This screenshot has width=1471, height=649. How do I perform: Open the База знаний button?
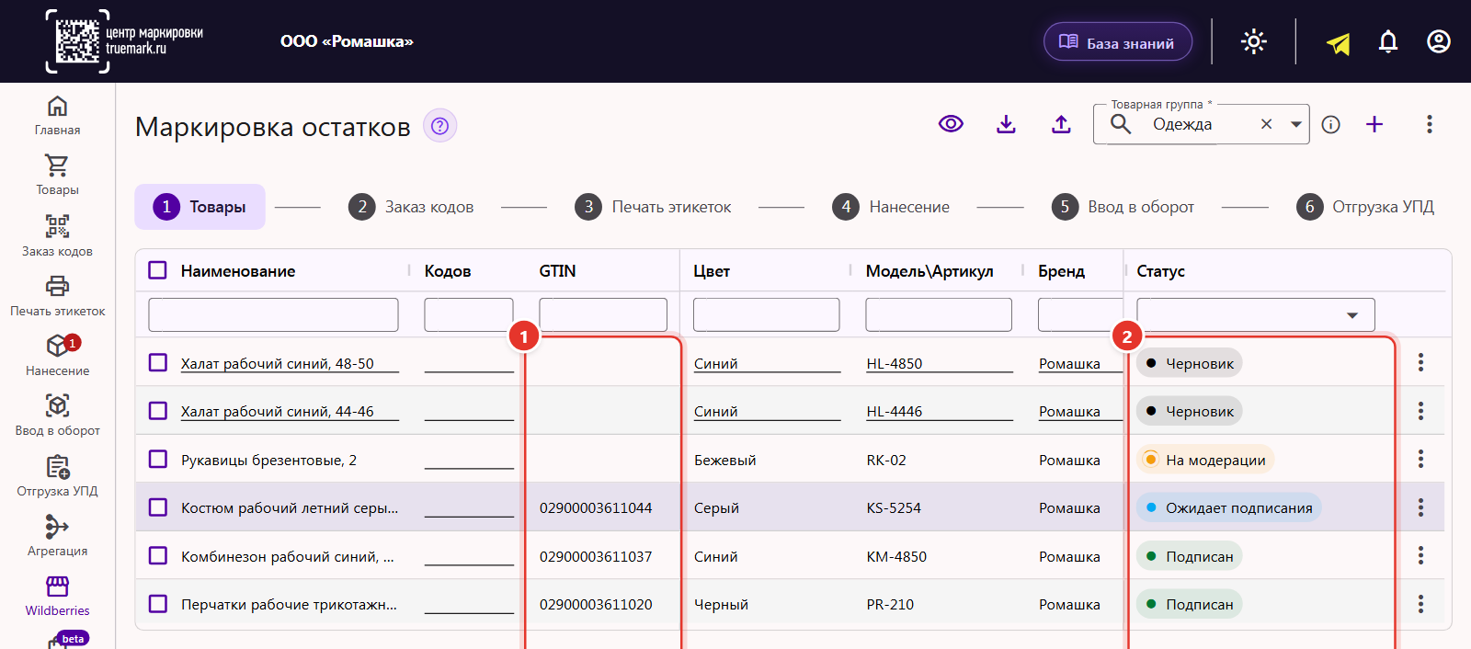point(1118,42)
